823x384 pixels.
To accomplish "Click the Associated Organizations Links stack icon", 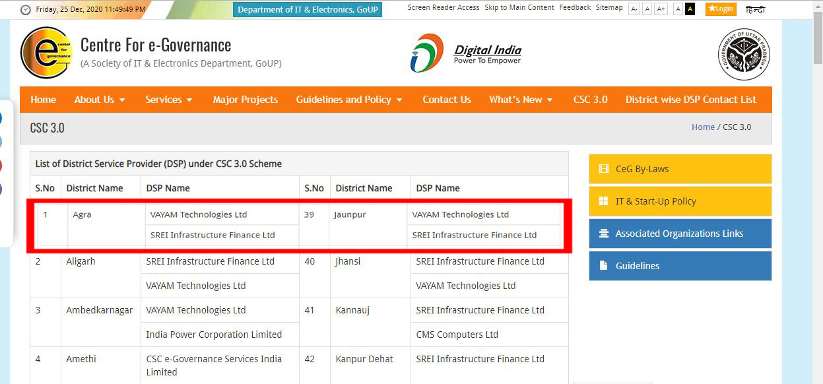I will [x=603, y=234].
